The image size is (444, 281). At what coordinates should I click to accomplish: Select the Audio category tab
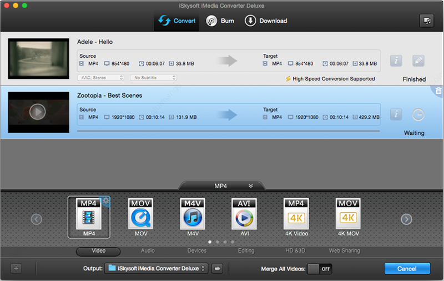(x=148, y=250)
